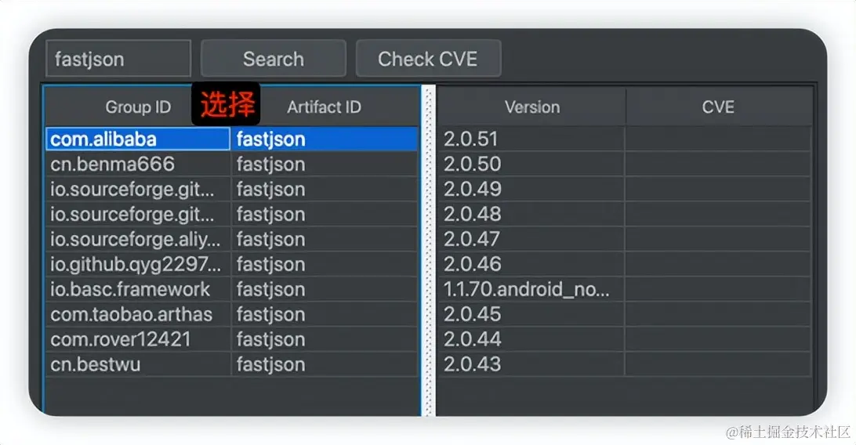Sort by the Artifact ID column header
856x445 pixels.
point(325,107)
